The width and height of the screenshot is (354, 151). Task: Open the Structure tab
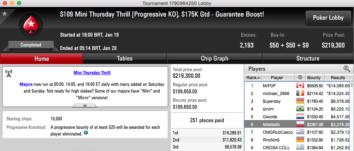pyautogui.click(x=308, y=59)
